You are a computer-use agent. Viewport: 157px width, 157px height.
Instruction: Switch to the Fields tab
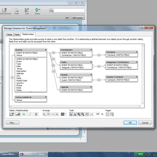[17, 35]
